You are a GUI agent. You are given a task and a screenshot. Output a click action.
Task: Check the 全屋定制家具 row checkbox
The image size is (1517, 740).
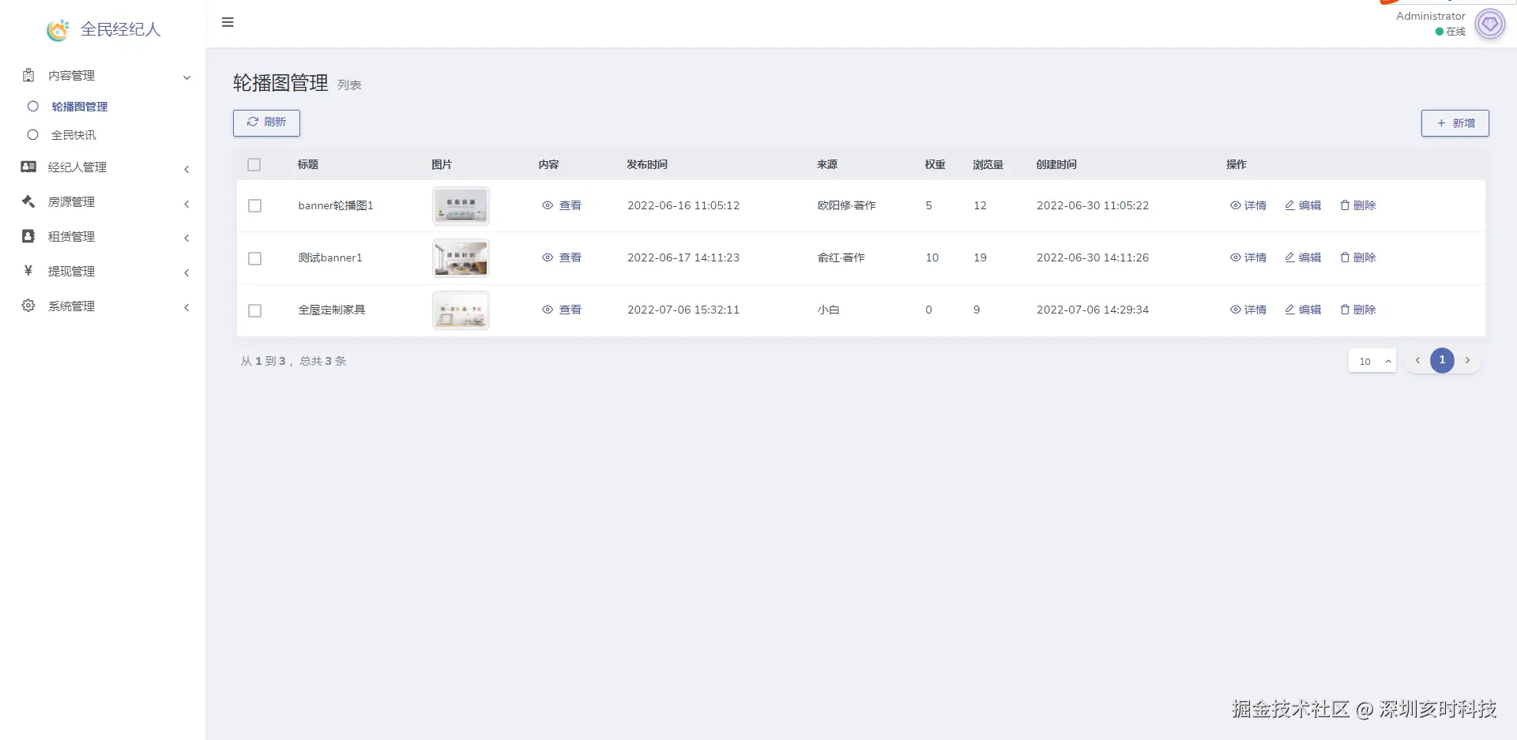pos(254,310)
